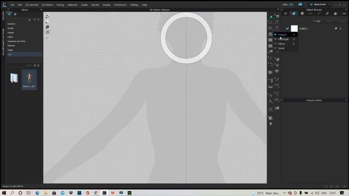Open the Avatar menu
Screen dimensions: 349x196
[x=85, y=5]
